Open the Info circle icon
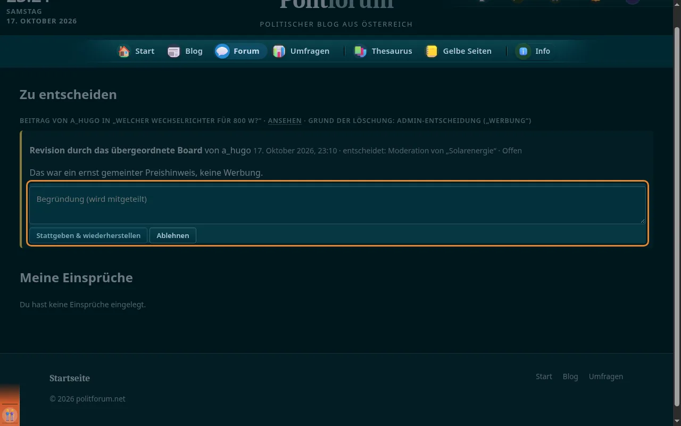This screenshot has height=426, width=681. 524,51
